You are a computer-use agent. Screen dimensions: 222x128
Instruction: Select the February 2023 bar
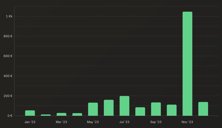[x=46, y=115]
